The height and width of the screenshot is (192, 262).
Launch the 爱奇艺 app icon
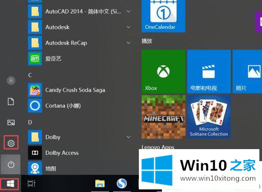click(35, 59)
